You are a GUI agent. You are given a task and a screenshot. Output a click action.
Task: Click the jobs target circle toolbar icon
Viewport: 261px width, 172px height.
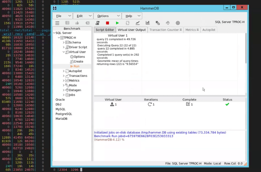178,23
